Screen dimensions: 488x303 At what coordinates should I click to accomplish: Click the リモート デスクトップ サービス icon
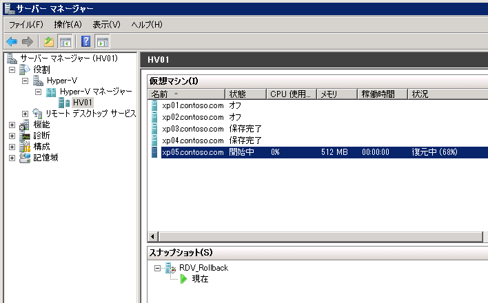click(x=37, y=114)
